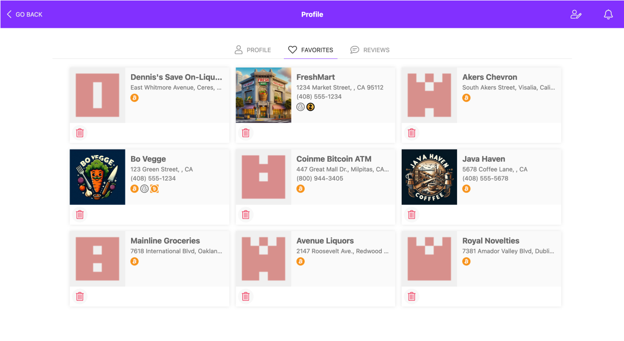This screenshot has width=624, height=341.
Task: Click the trash icon under Akers Chevron
Action: [x=412, y=133]
